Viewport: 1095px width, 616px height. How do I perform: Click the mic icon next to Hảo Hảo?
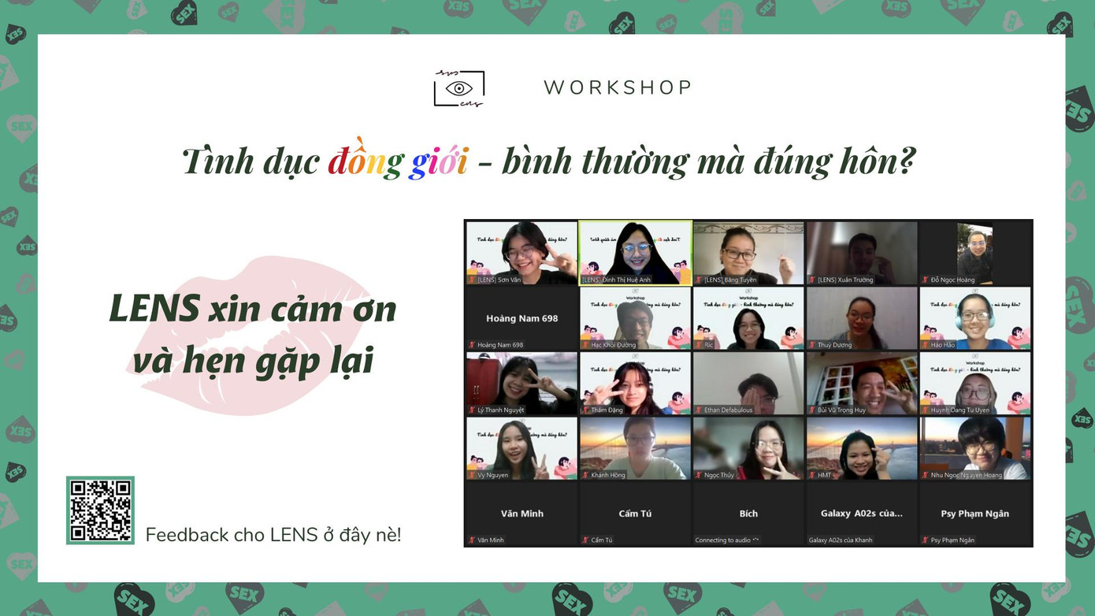tap(926, 344)
